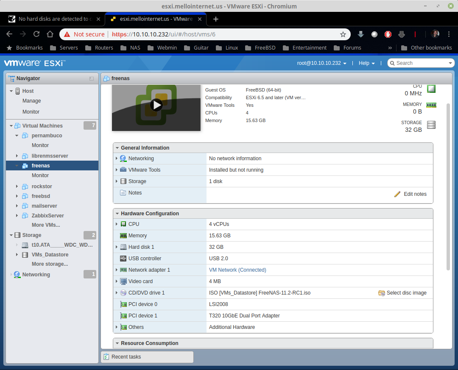Collapse the General Information section
458x370 pixels.
(x=117, y=148)
